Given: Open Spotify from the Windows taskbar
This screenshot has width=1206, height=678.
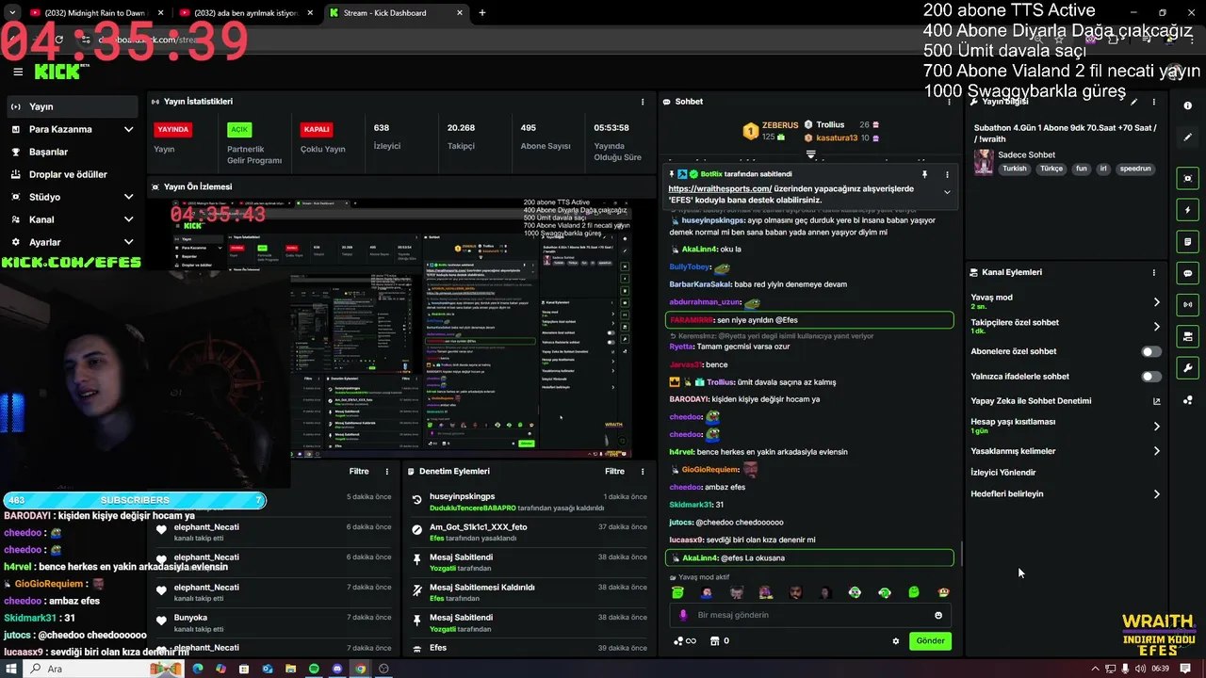Looking at the screenshot, I should [x=314, y=669].
